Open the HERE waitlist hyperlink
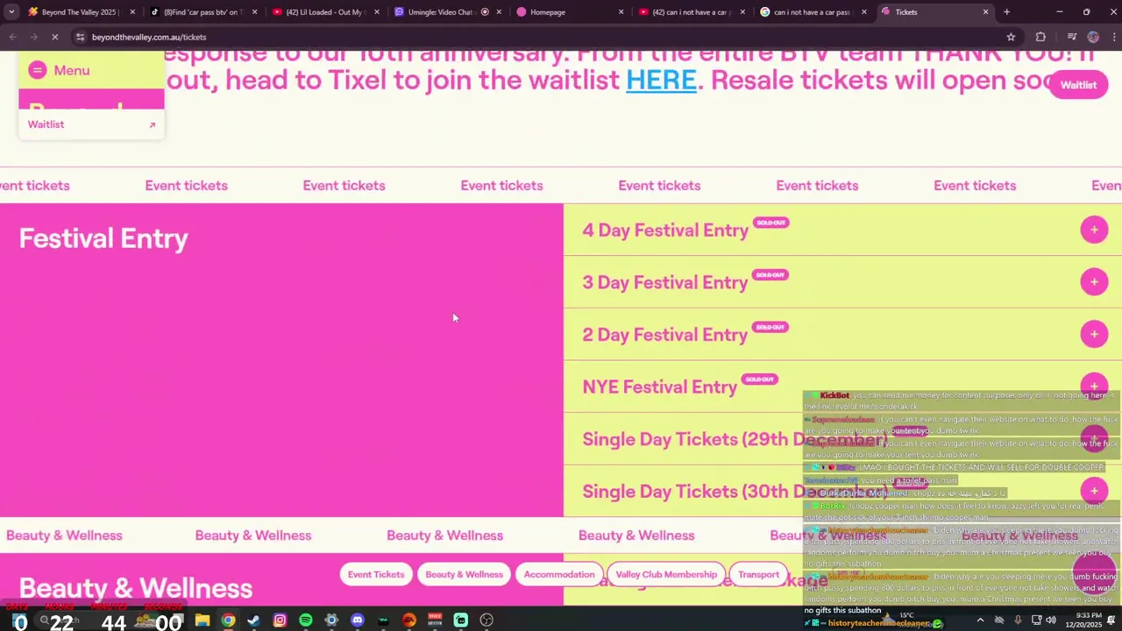Viewport: 1122px width, 631px height. 661,81
